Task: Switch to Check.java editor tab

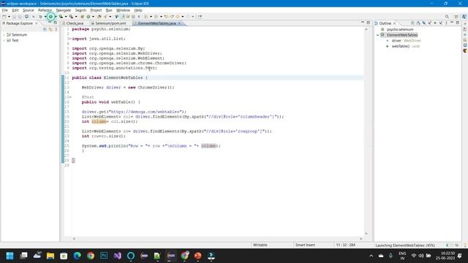Action: [x=75, y=23]
